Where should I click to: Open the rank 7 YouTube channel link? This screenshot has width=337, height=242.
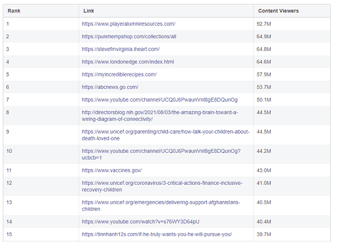click(x=160, y=99)
